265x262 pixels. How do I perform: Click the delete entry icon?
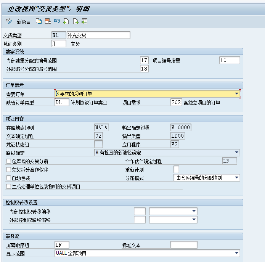coord(48,21)
